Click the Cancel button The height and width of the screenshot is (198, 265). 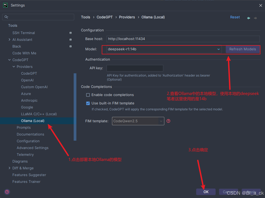tap(228, 192)
